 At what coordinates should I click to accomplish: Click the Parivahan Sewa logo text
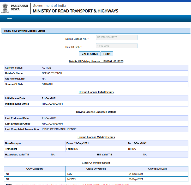19,7
